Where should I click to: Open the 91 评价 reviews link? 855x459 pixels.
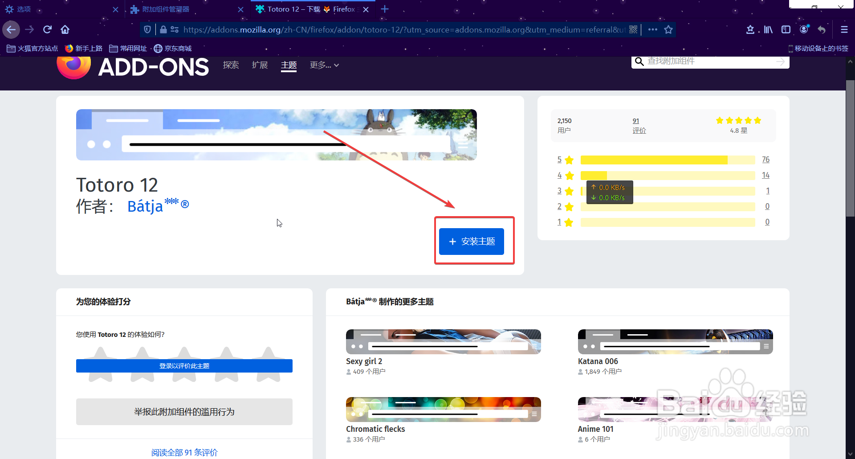tap(639, 126)
